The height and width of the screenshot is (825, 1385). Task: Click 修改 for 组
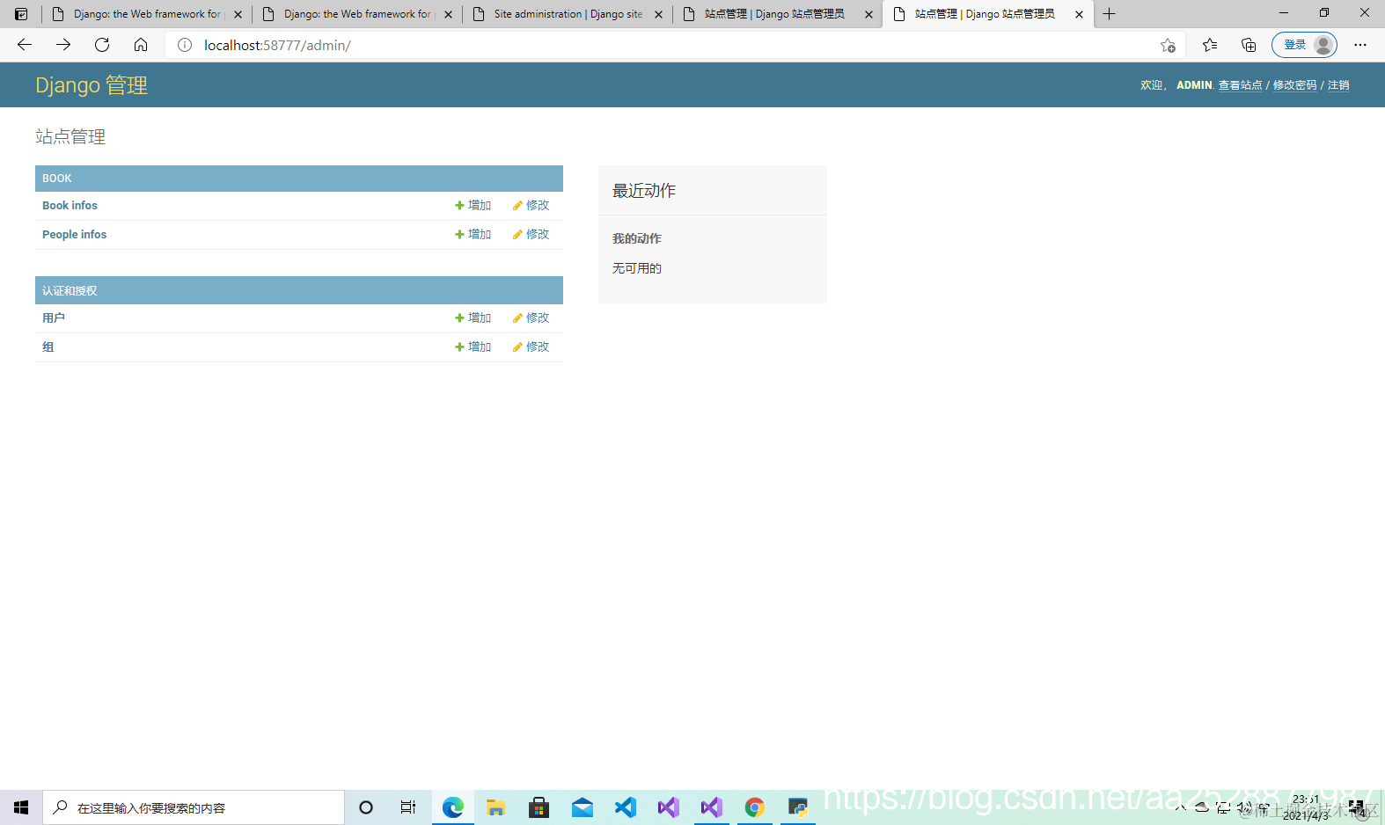pos(531,347)
